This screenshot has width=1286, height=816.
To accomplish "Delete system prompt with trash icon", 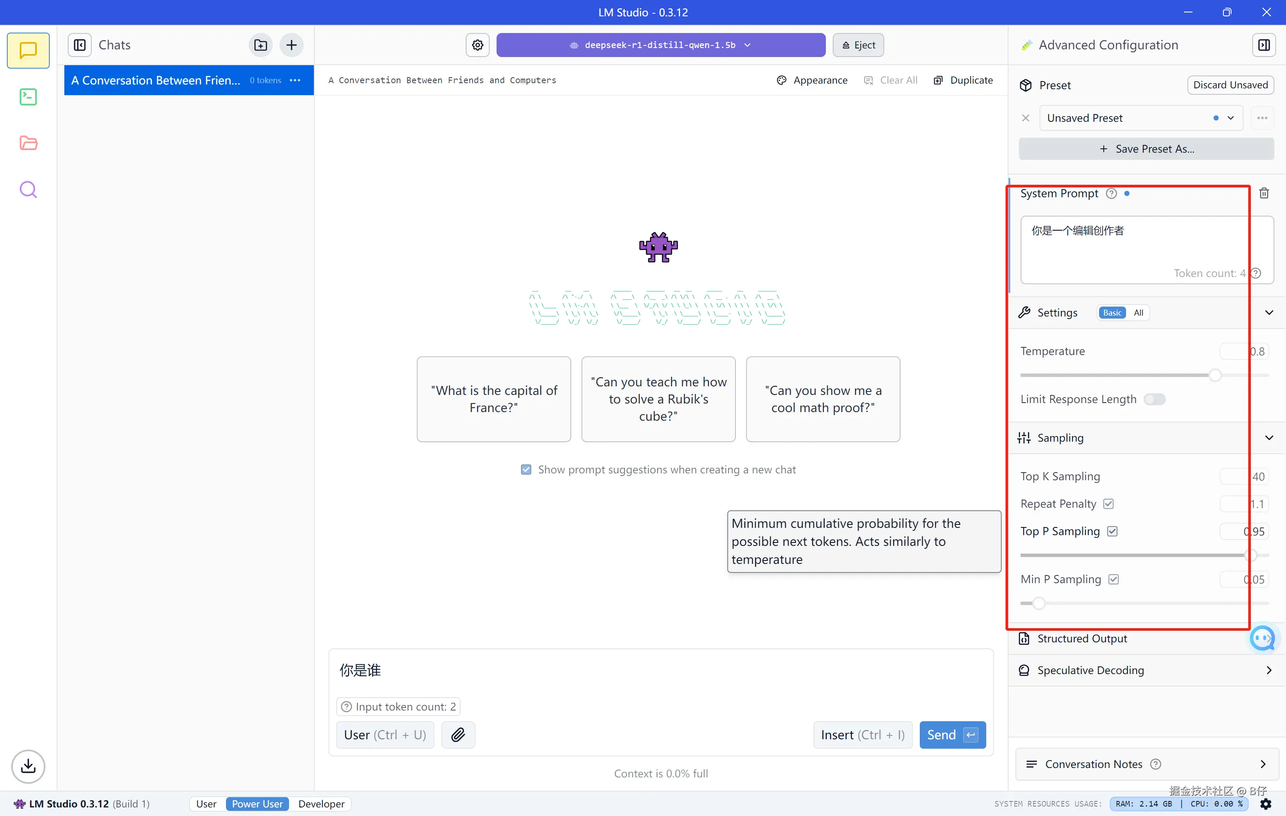I will pyautogui.click(x=1264, y=193).
